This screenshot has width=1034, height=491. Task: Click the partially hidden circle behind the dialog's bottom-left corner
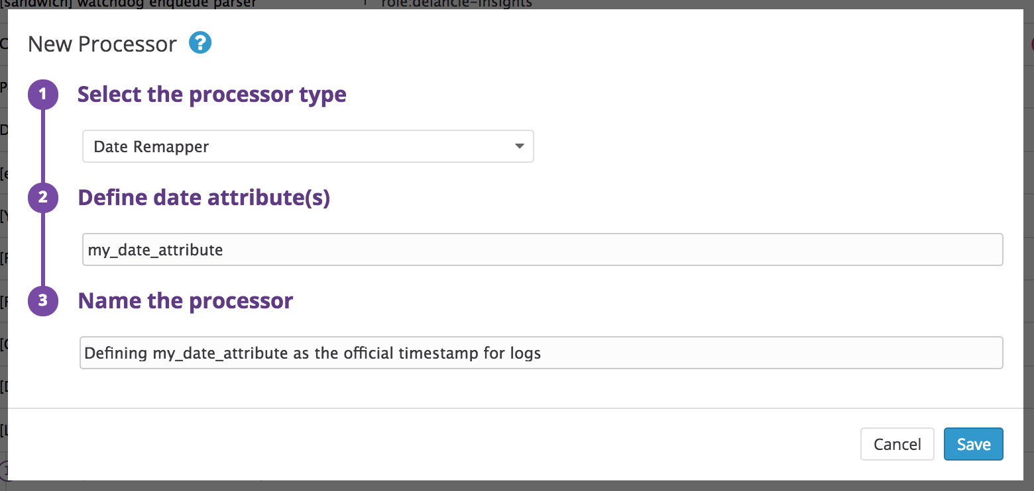4,471
